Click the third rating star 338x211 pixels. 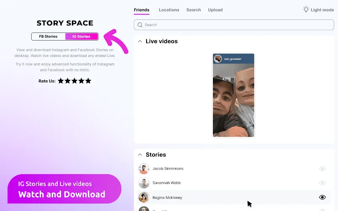pos(74,81)
